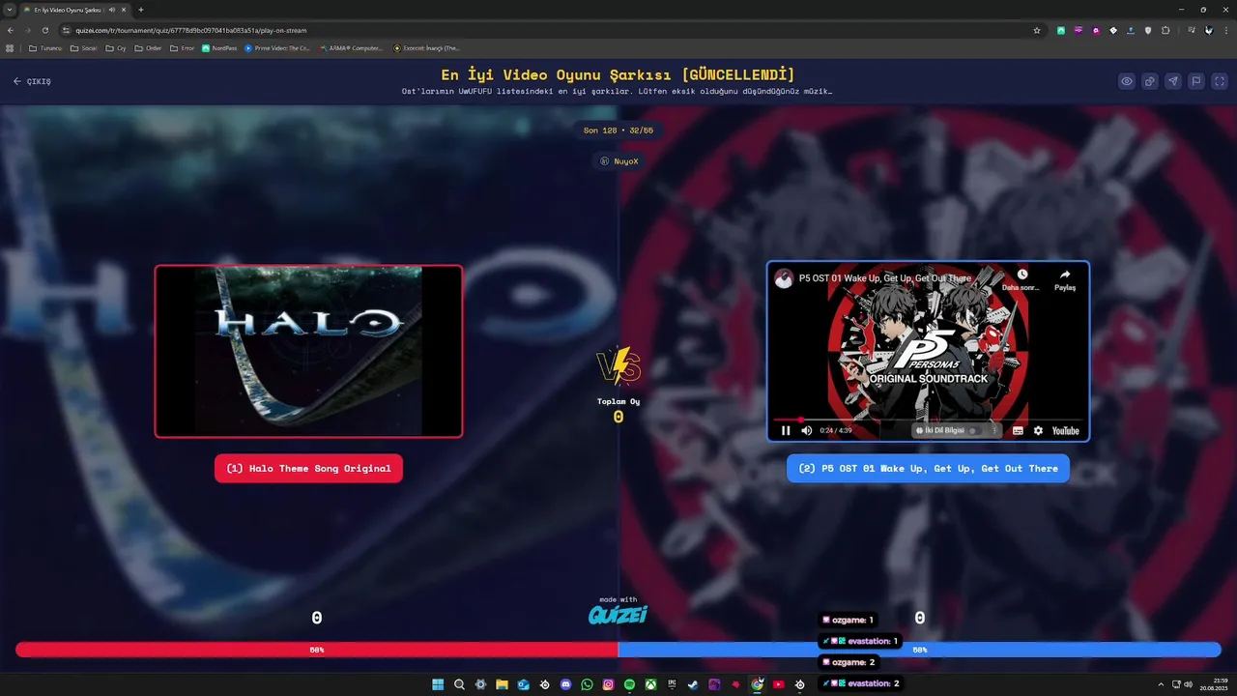Open Epic Games launcher from the taskbar
Screen dimensions: 1237x696
point(672,684)
